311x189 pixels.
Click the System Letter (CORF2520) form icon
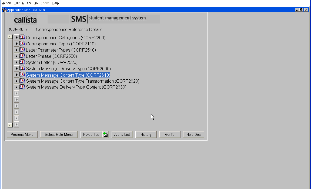[x=22, y=62]
